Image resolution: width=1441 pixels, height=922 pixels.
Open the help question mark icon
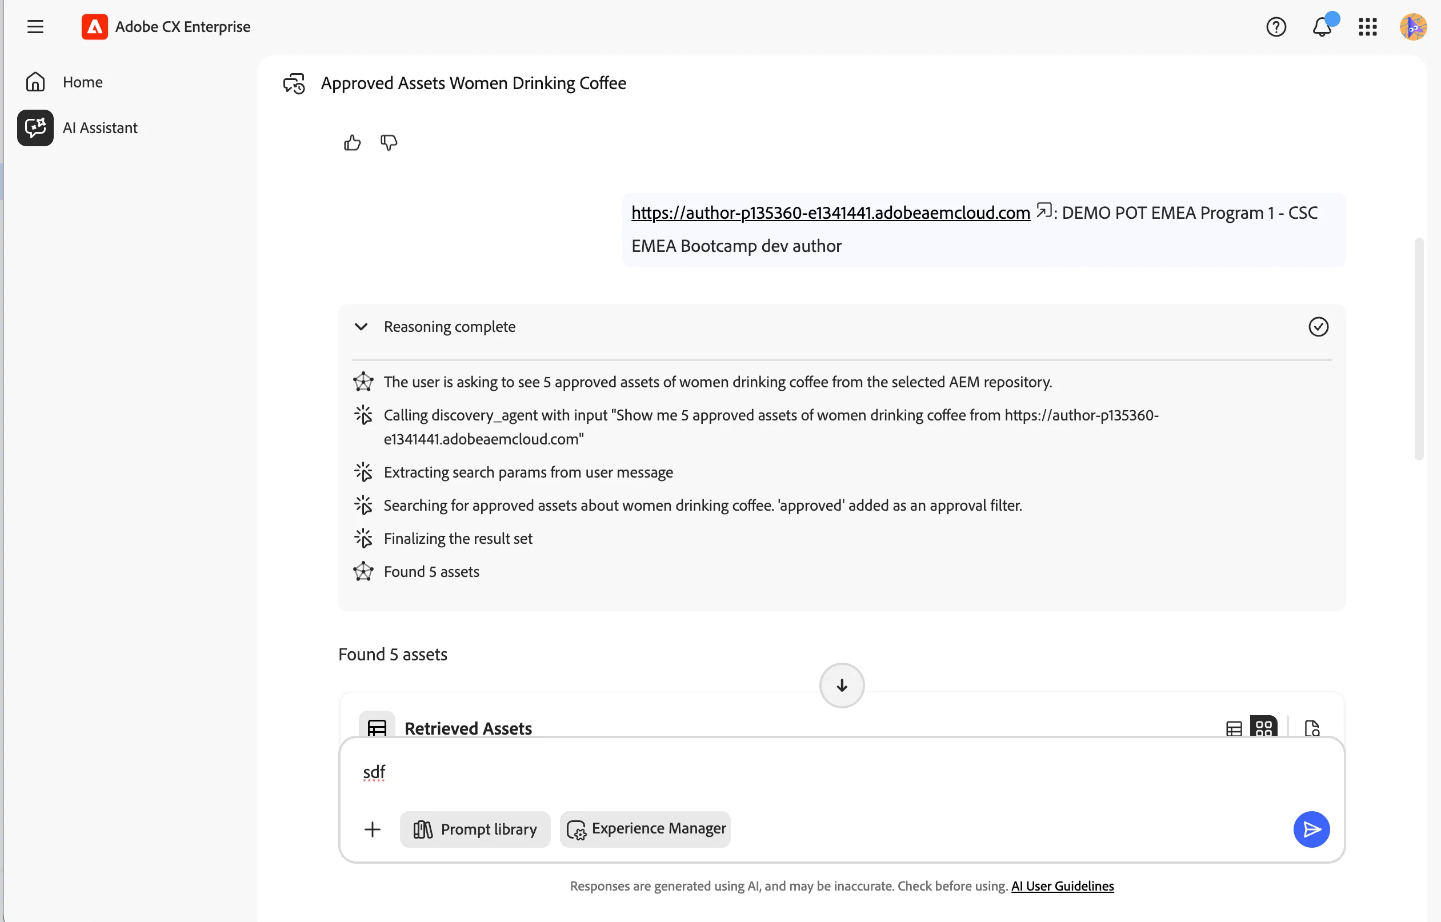coord(1276,27)
